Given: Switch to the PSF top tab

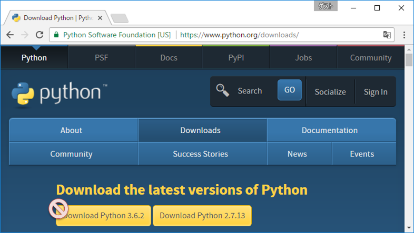Looking at the screenshot, I should click(101, 58).
